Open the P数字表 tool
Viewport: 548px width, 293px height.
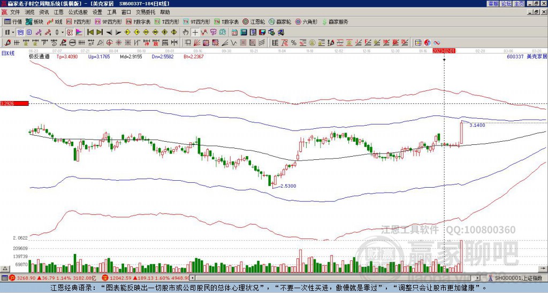point(138,21)
